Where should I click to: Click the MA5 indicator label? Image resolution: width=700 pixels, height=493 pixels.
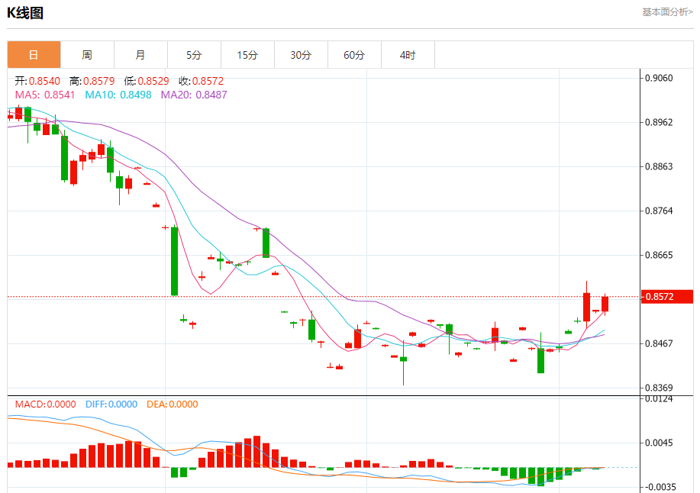(45, 95)
